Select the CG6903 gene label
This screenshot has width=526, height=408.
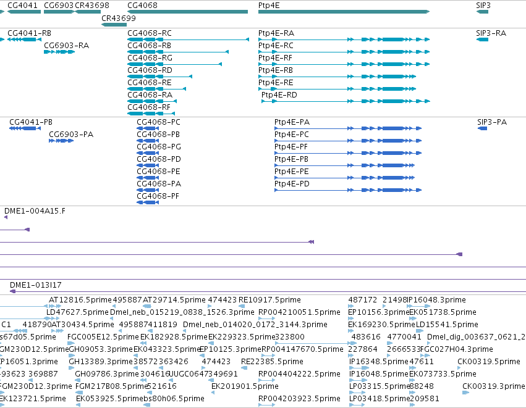59,6
